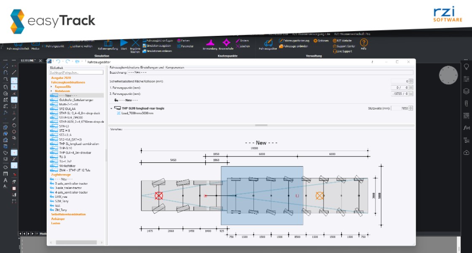Click the library panel horizontal scrollbar

pos(76,242)
